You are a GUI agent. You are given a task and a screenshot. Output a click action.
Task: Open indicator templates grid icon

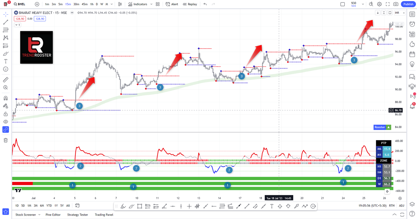click(x=158, y=4)
